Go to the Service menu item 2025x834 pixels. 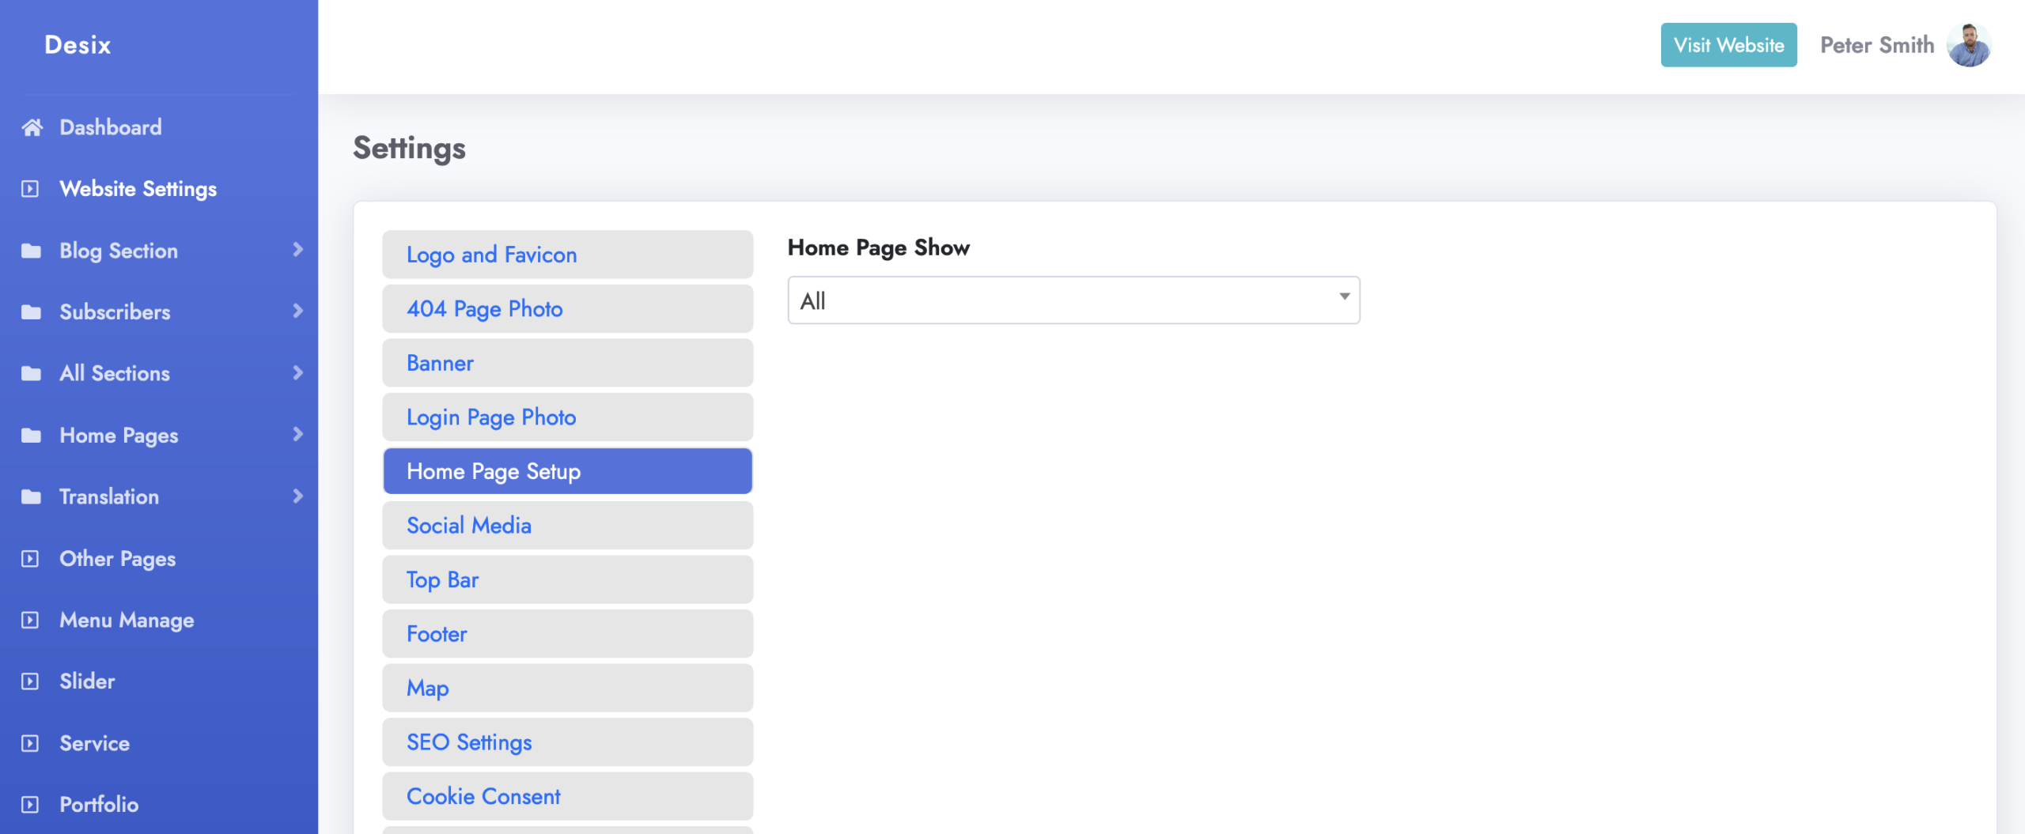click(94, 743)
